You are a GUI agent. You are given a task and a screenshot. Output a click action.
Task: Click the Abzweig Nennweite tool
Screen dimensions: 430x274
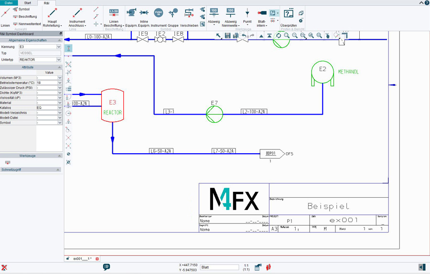231,17
